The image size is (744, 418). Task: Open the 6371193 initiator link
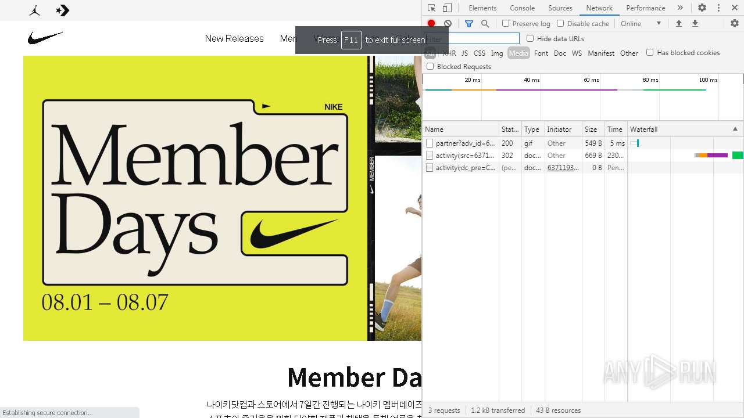pos(563,167)
